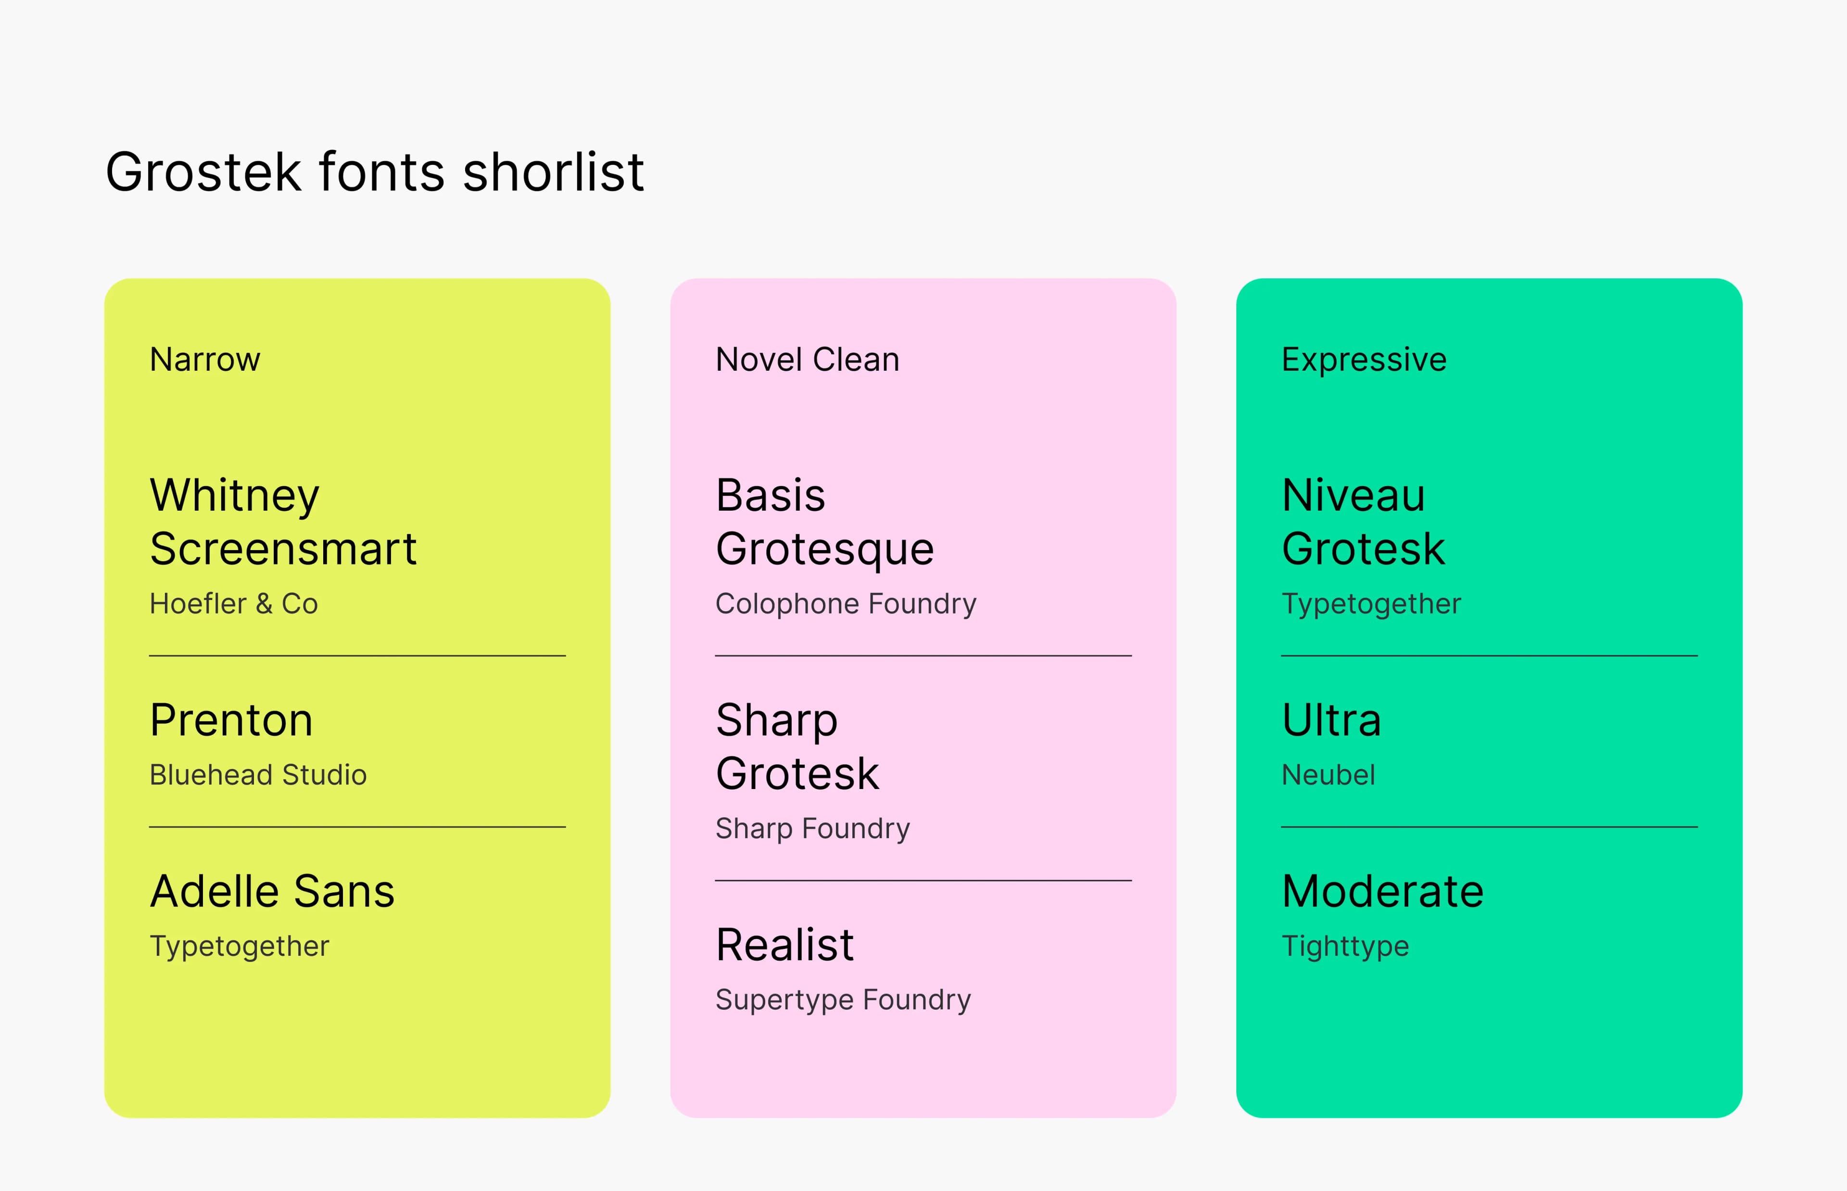This screenshot has height=1191, width=1847.
Task: Open the Basis Grotesque font entry
Action: pos(824,522)
